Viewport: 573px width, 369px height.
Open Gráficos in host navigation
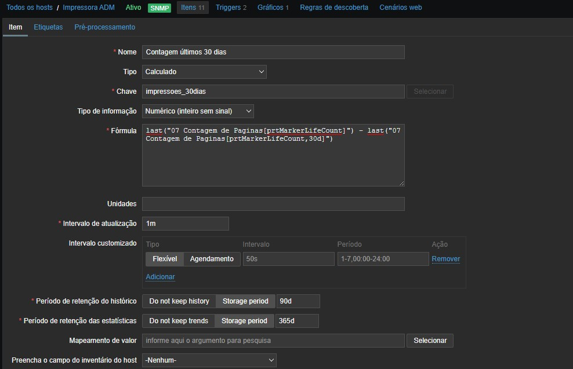pos(273,8)
